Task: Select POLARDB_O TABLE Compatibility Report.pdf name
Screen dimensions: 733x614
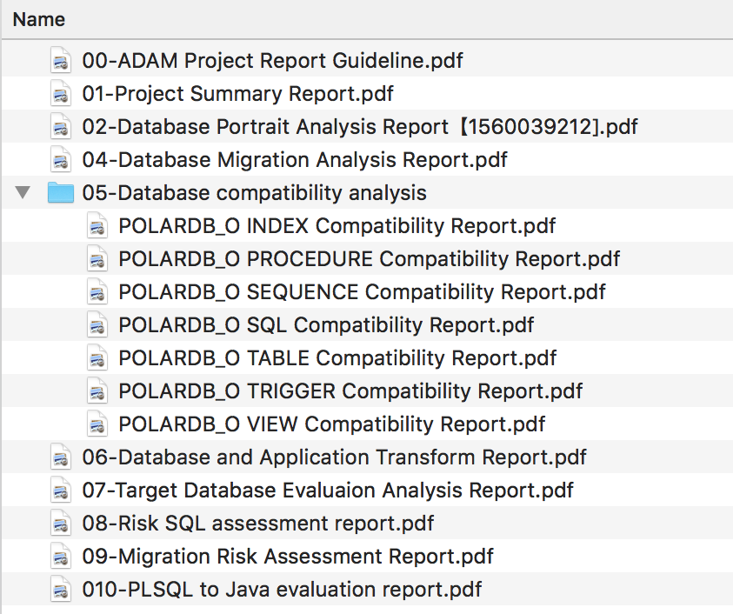Action: pos(337,358)
